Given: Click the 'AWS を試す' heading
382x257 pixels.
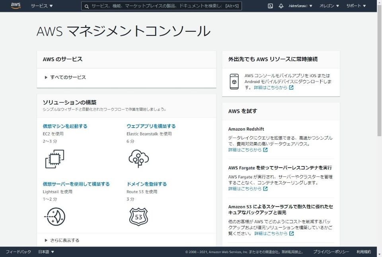Looking at the screenshot, I should 243,111.
